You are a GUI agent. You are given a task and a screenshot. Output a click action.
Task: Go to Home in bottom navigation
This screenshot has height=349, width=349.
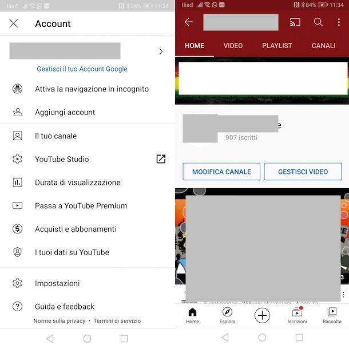click(x=192, y=316)
